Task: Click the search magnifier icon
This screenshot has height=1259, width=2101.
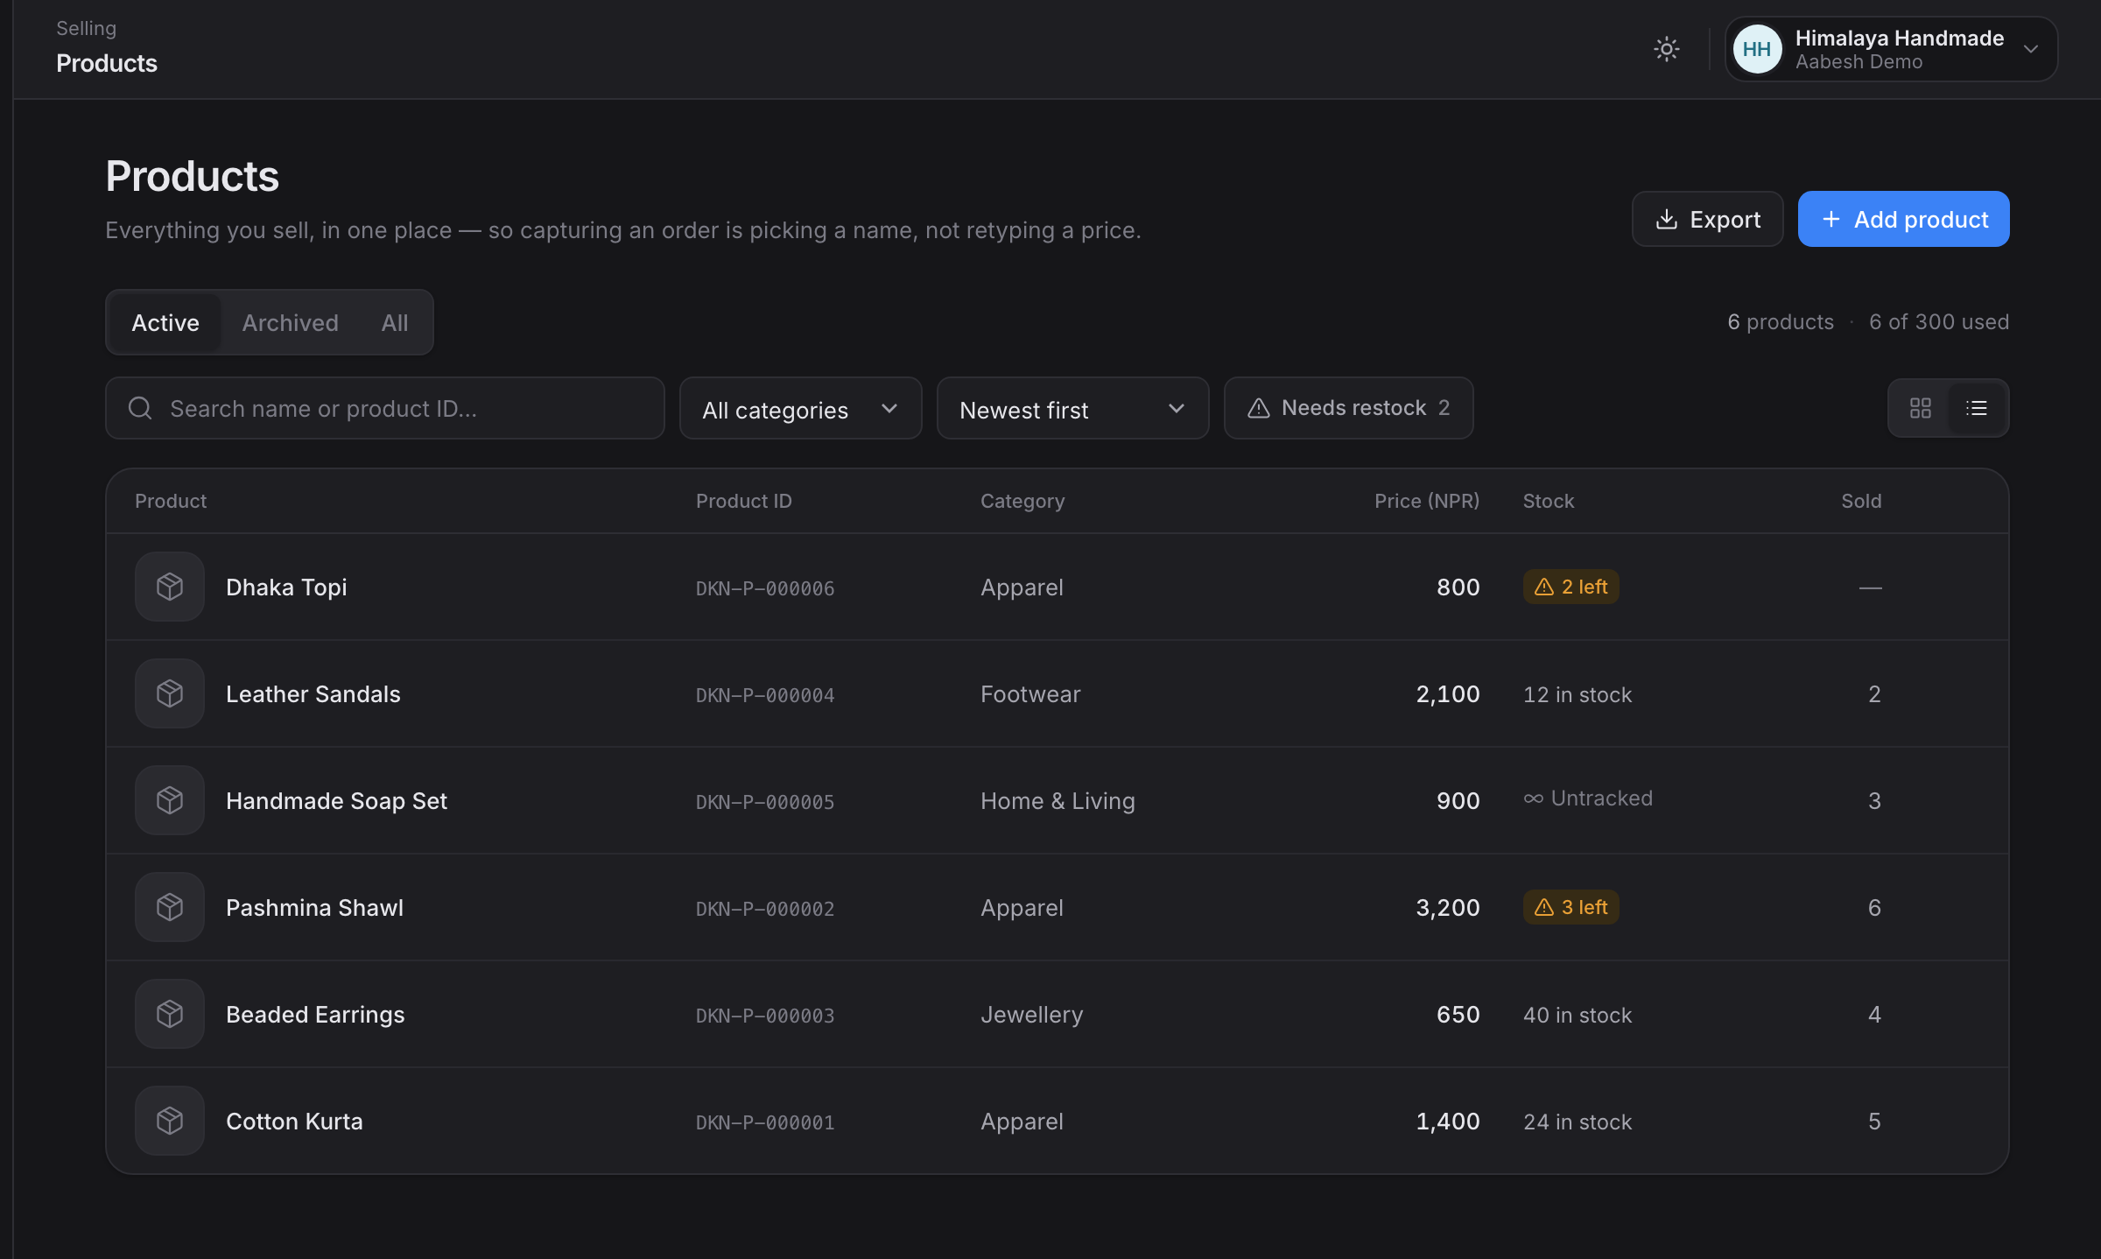Action: [x=140, y=408]
